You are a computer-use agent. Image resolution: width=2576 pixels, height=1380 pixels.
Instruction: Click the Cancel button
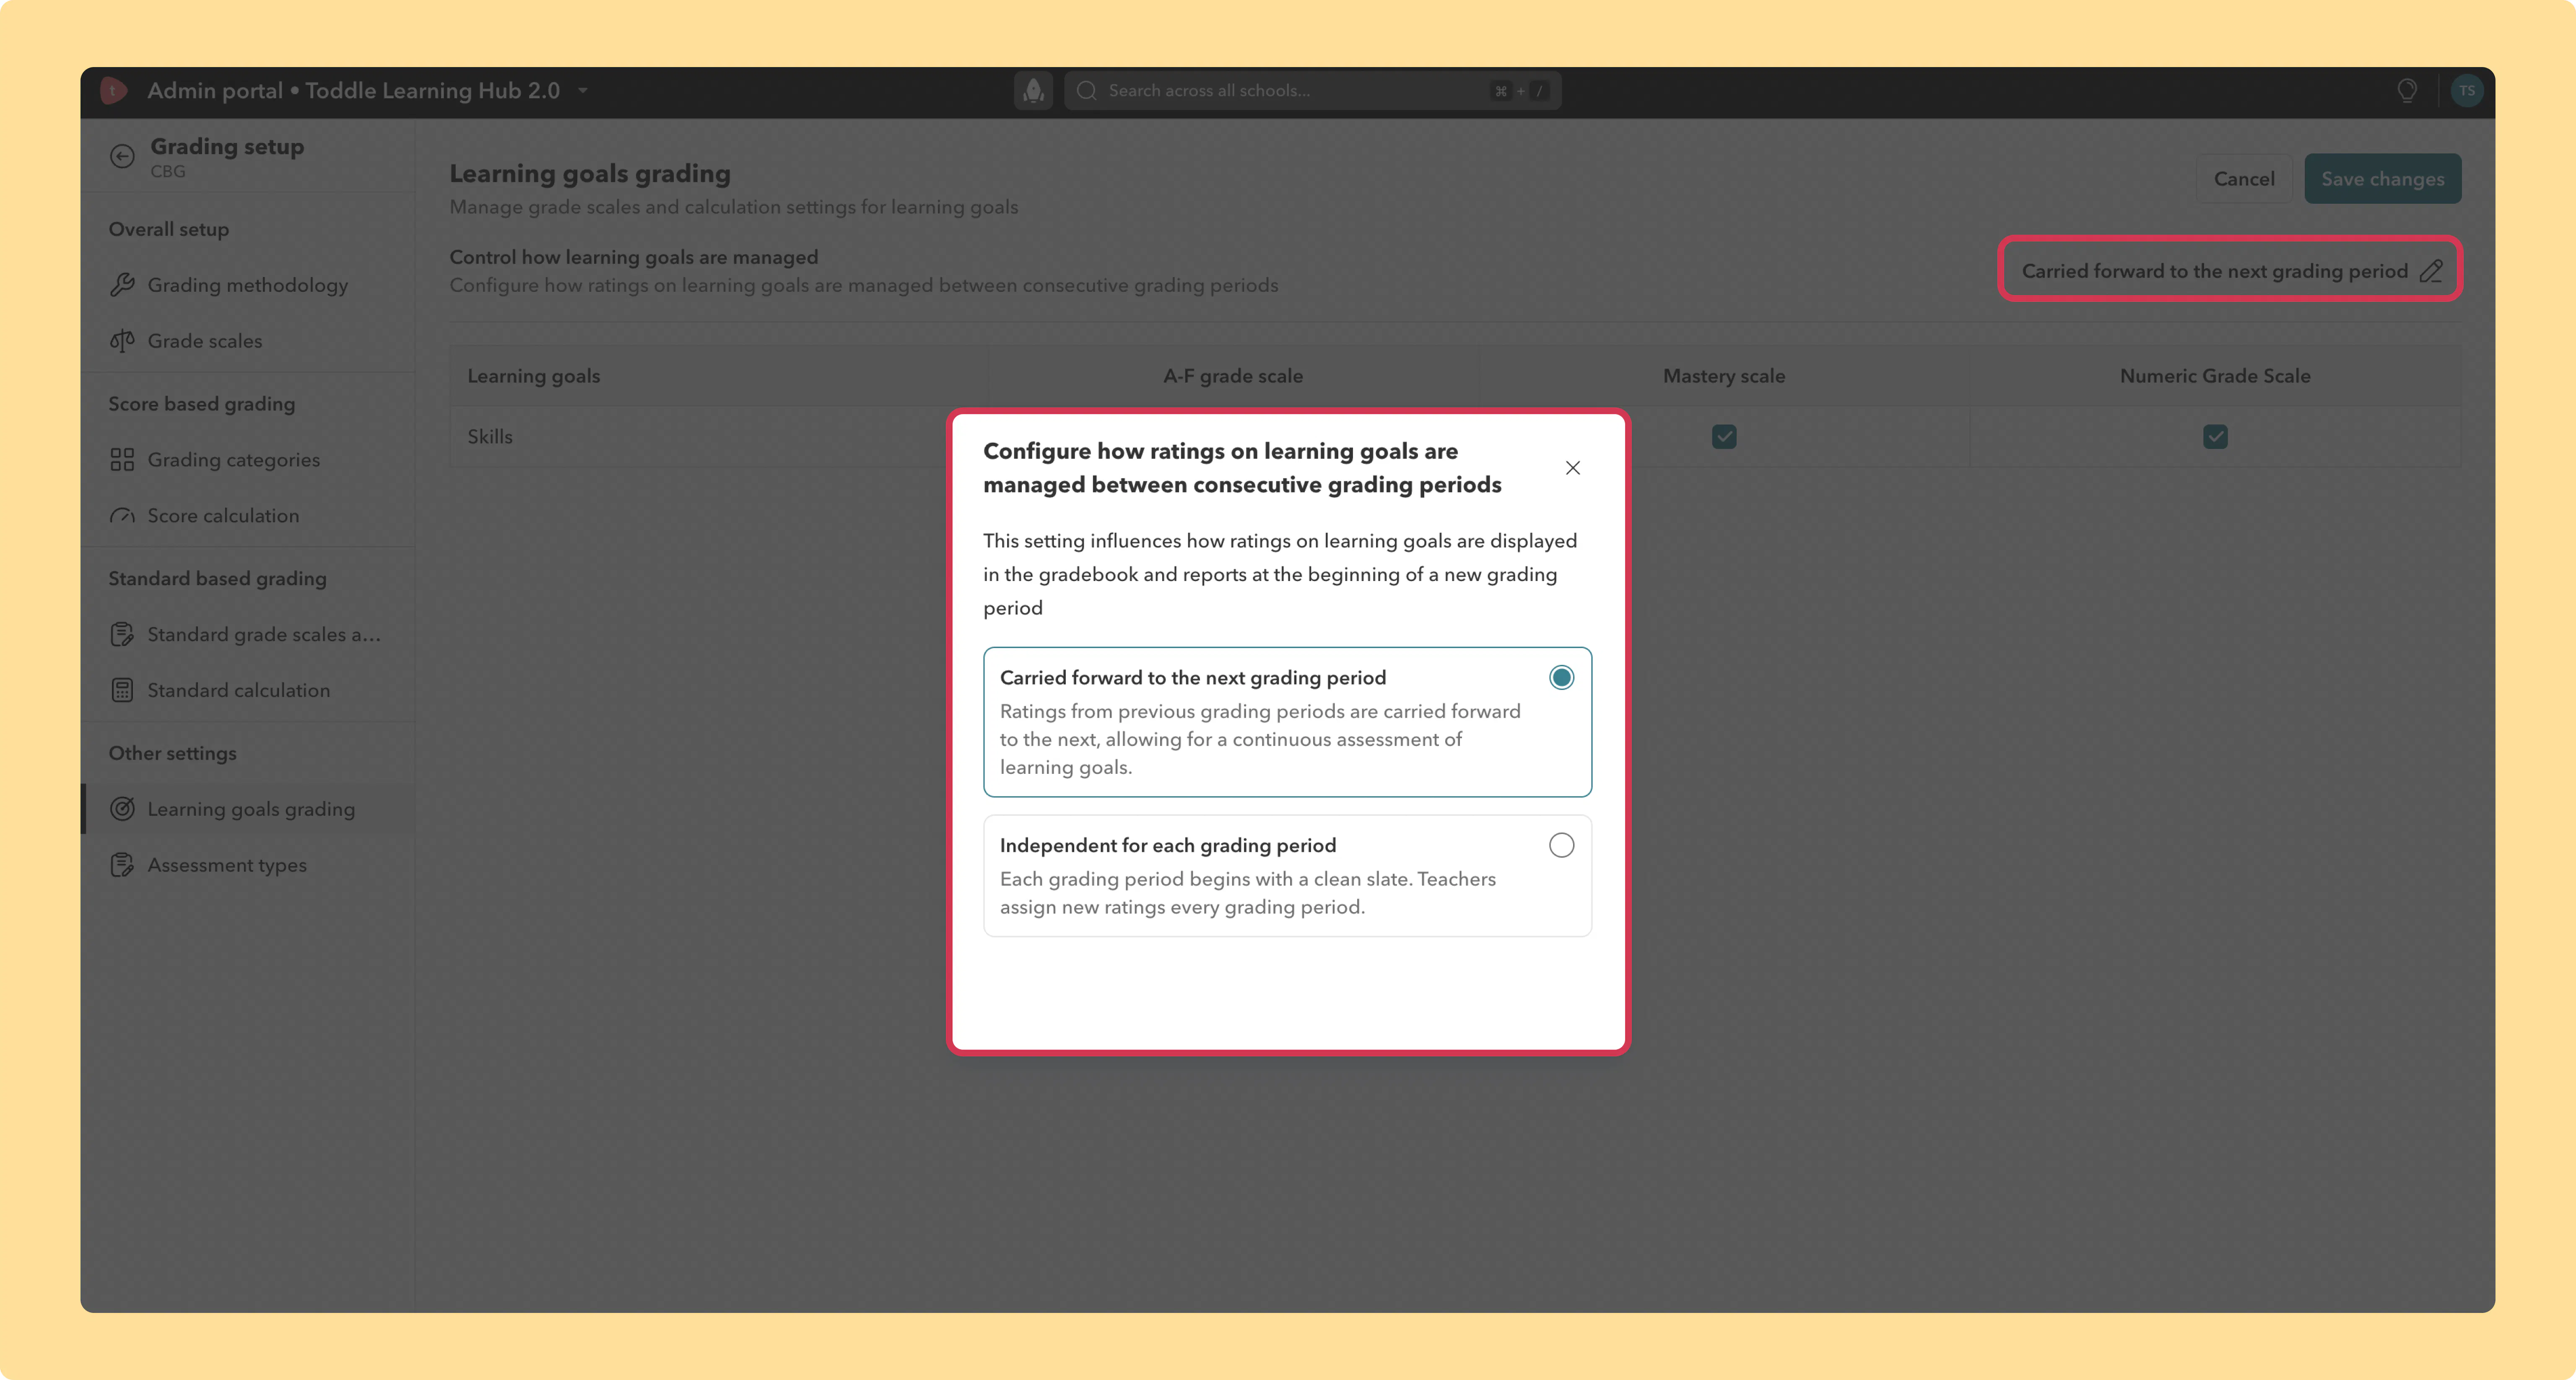coord(2243,179)
